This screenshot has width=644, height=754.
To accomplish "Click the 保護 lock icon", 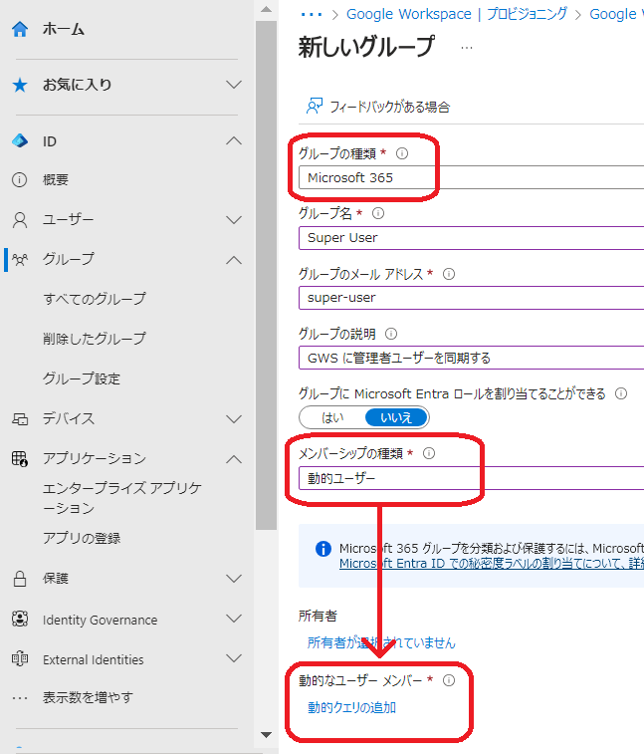I will point(20,579).
